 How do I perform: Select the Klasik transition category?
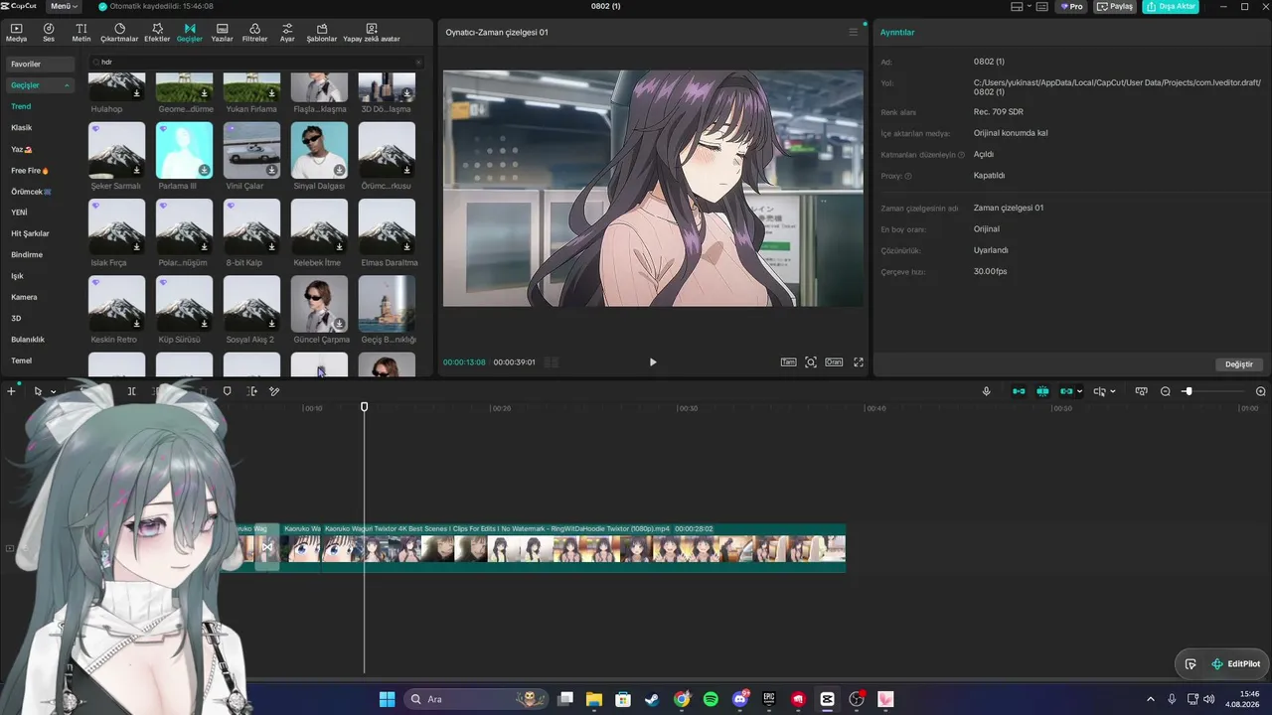(22, 128)
